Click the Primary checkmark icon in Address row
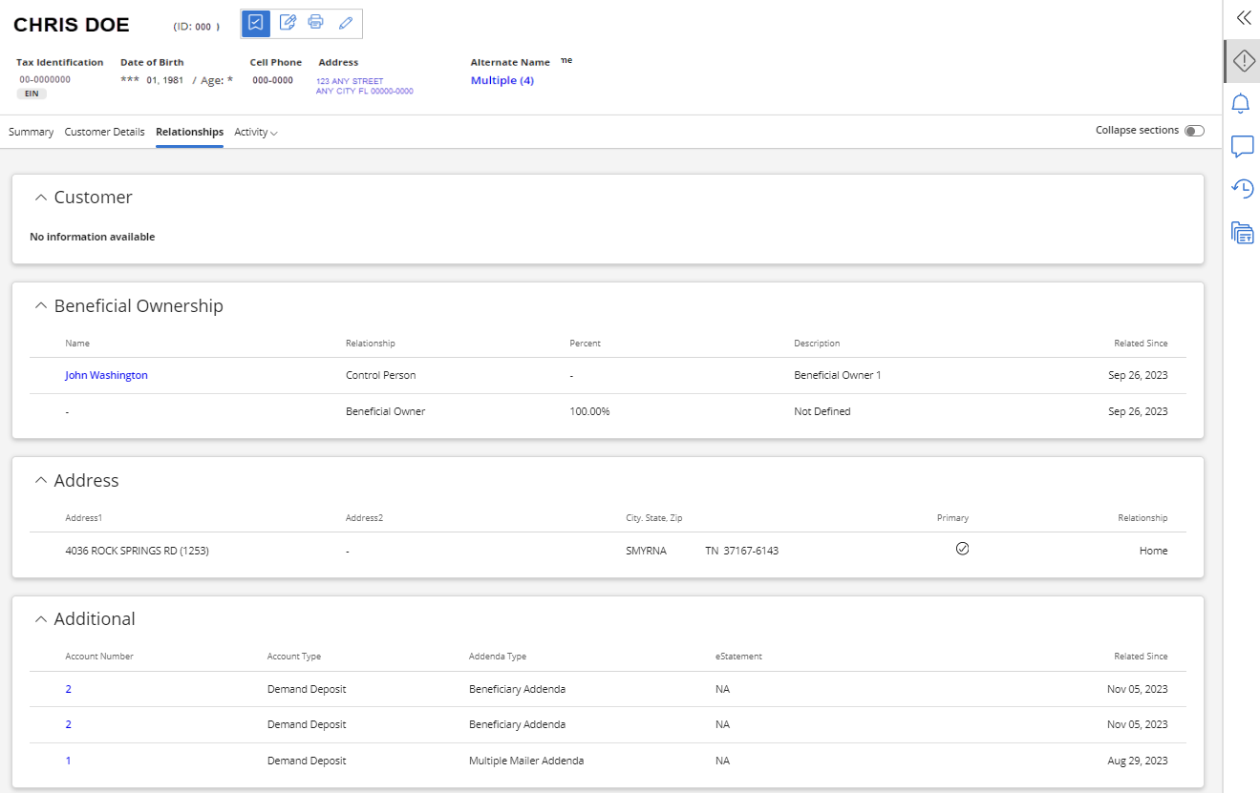 click(x=962, y=549)
